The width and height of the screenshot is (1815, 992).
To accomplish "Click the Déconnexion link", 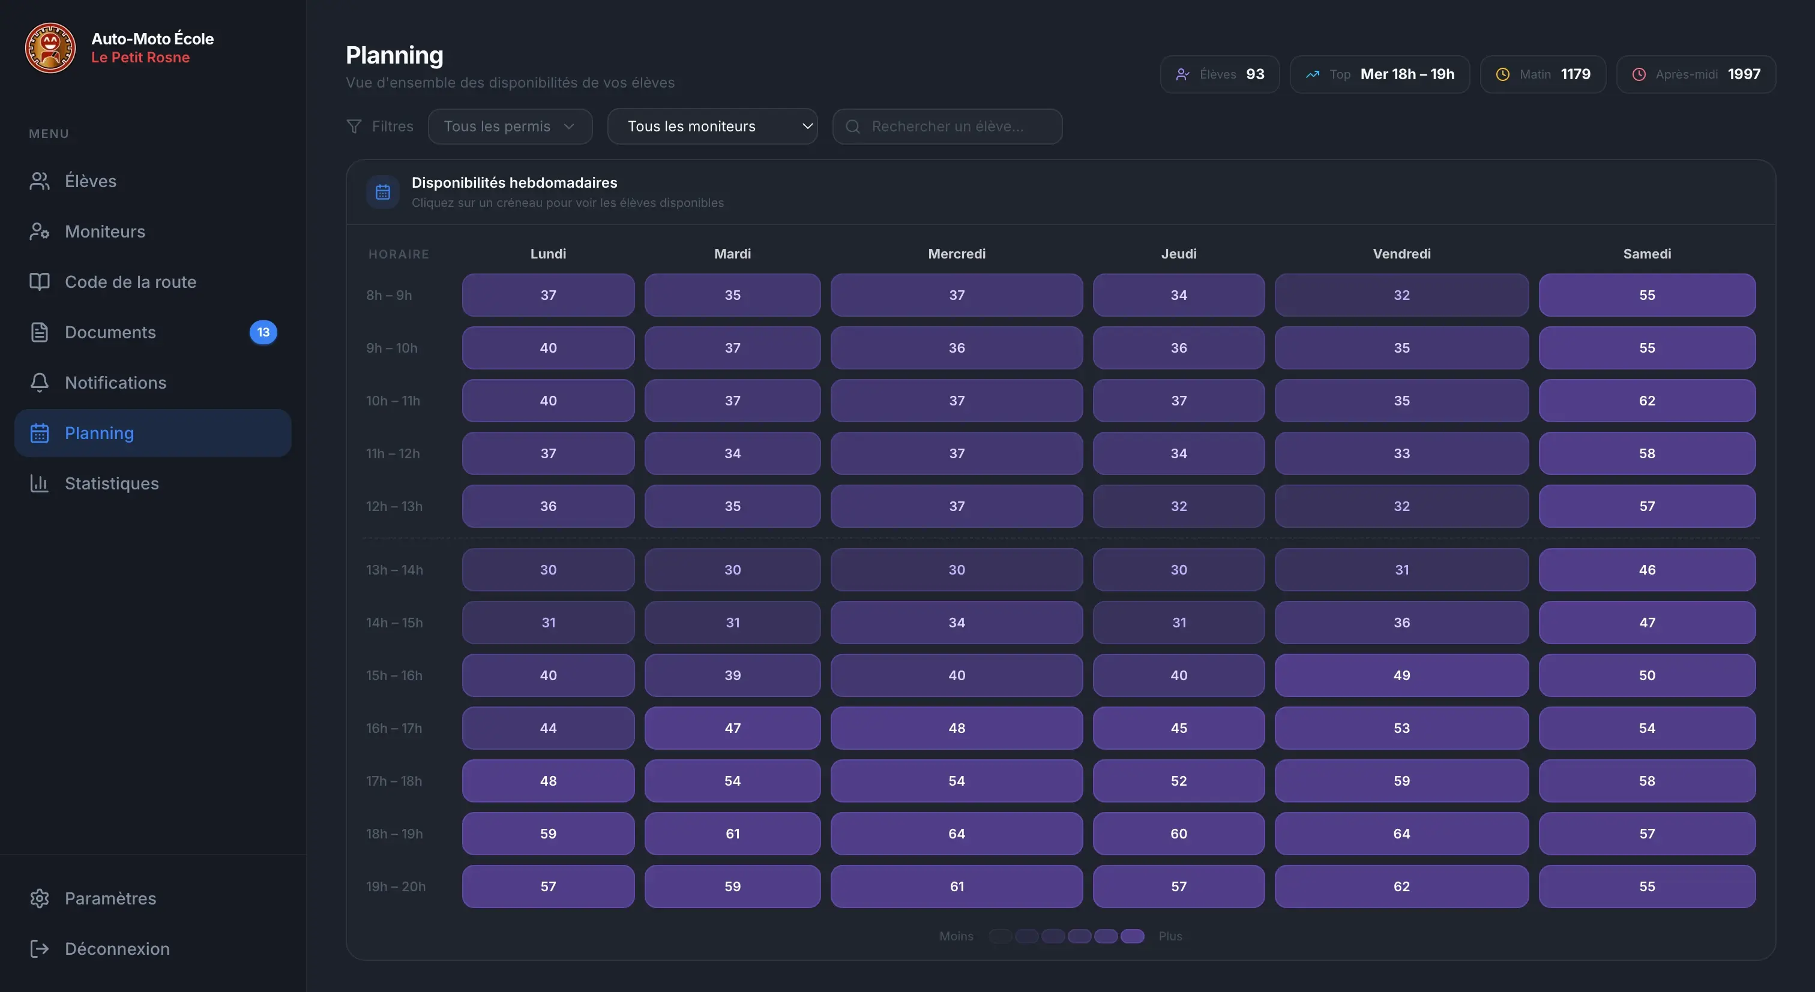I will coord(153,948).
